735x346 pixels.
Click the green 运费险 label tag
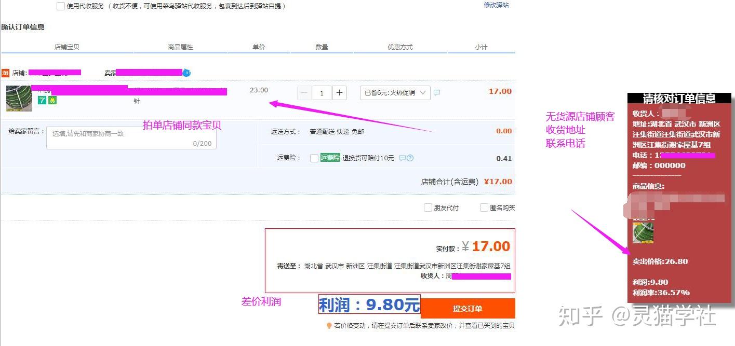click(330, 158)
